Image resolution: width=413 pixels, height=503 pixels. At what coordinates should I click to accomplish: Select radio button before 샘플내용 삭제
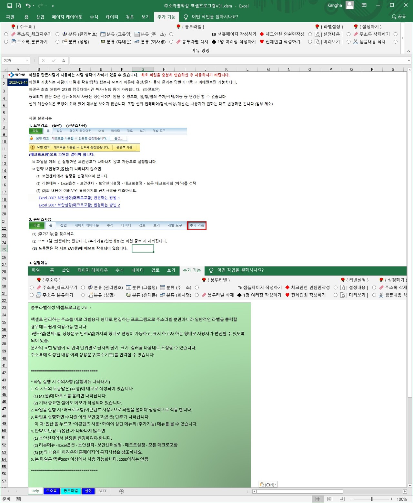coord(348,42)
